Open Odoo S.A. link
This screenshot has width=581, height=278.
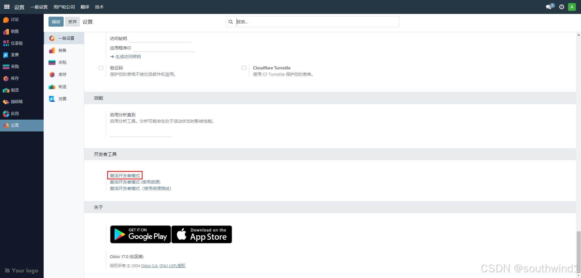tap(150, 266)
